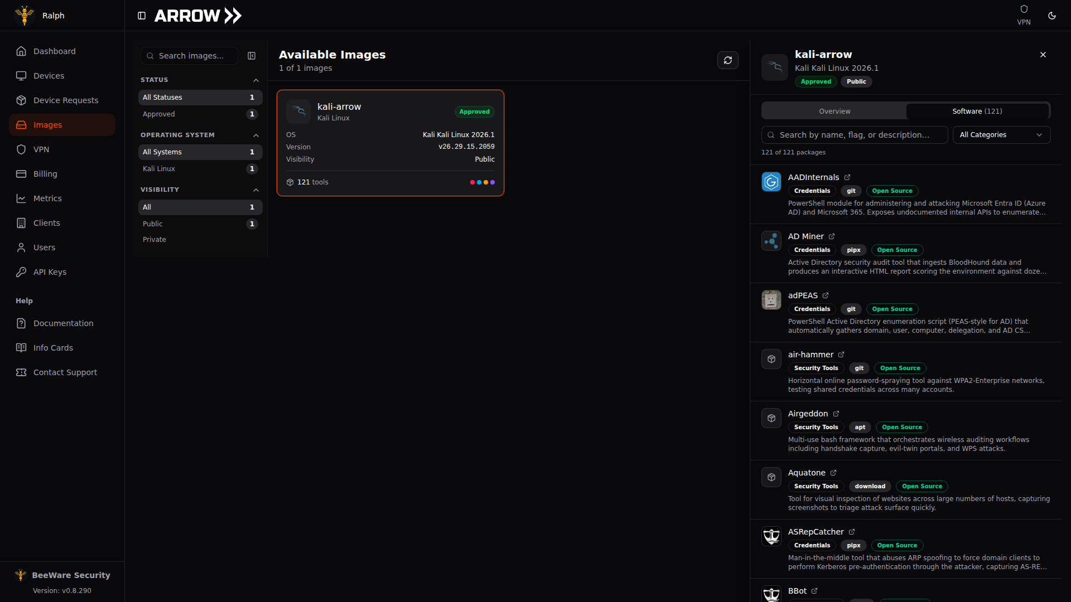Open API Keys in the sidebar
Image resolution: width=1071 pixels, height=602 pixels.
(62, 272)
